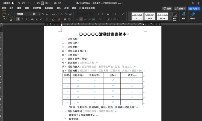This screenshot has width=202, height=121.
Task: Expand the borders dropdown arrow
Action: tap(117, 19)
